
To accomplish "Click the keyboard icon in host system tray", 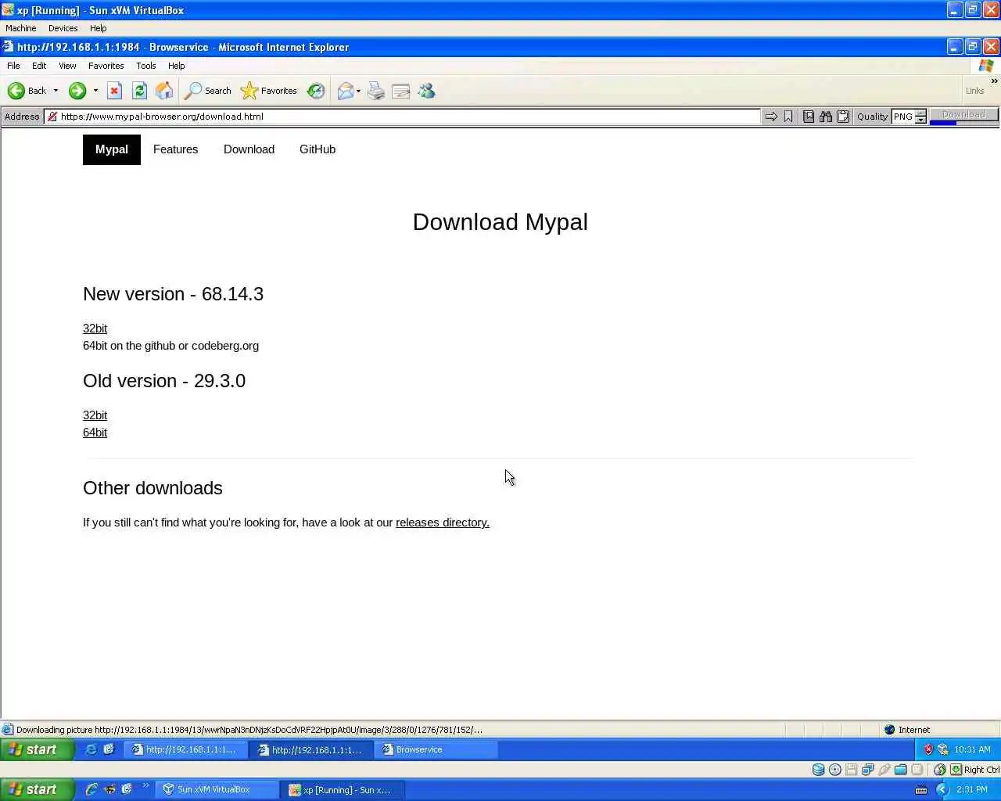I will 921,789.
